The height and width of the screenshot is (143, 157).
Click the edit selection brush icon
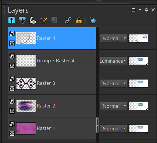[x=44, y=20]
